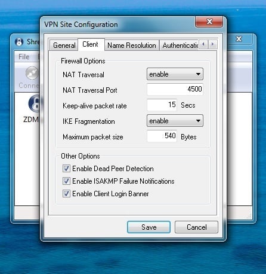Click the Maximum packet size label
The image size is (266, 274).
tap(93, 137)
